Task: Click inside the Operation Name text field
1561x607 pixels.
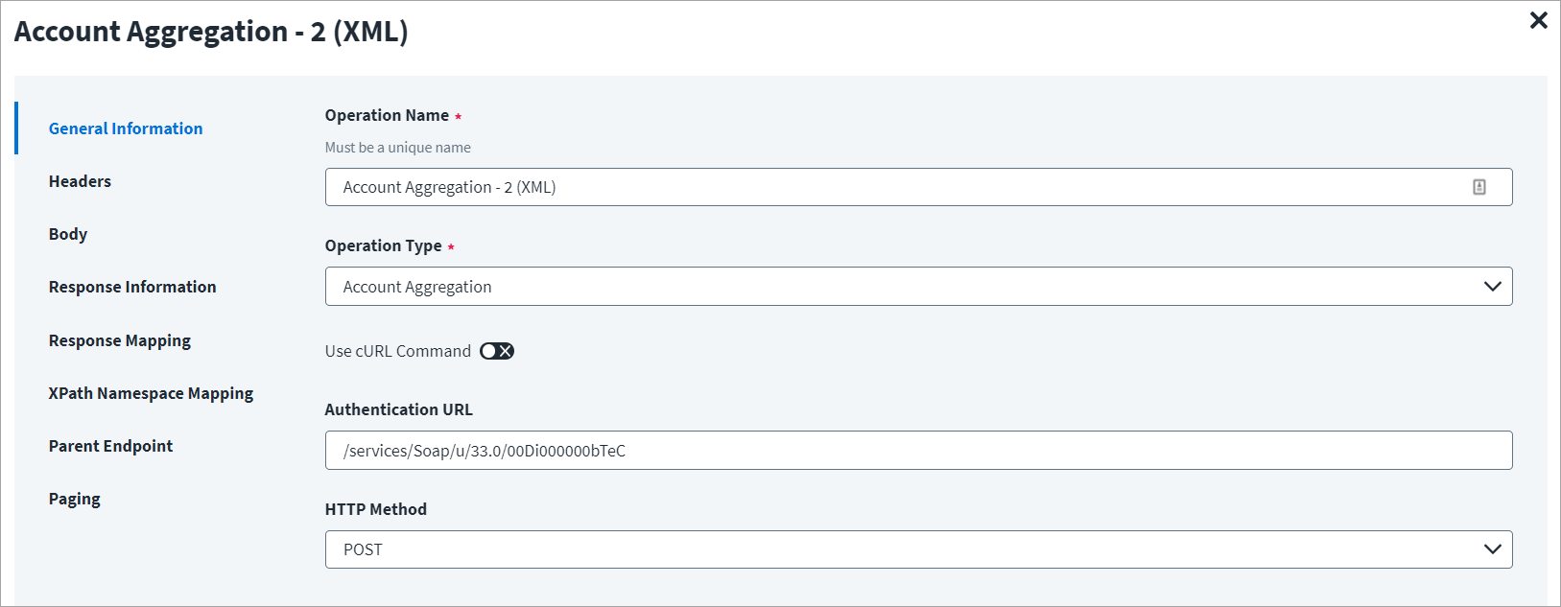Action: pyautogui.click(x=892, y=187)
